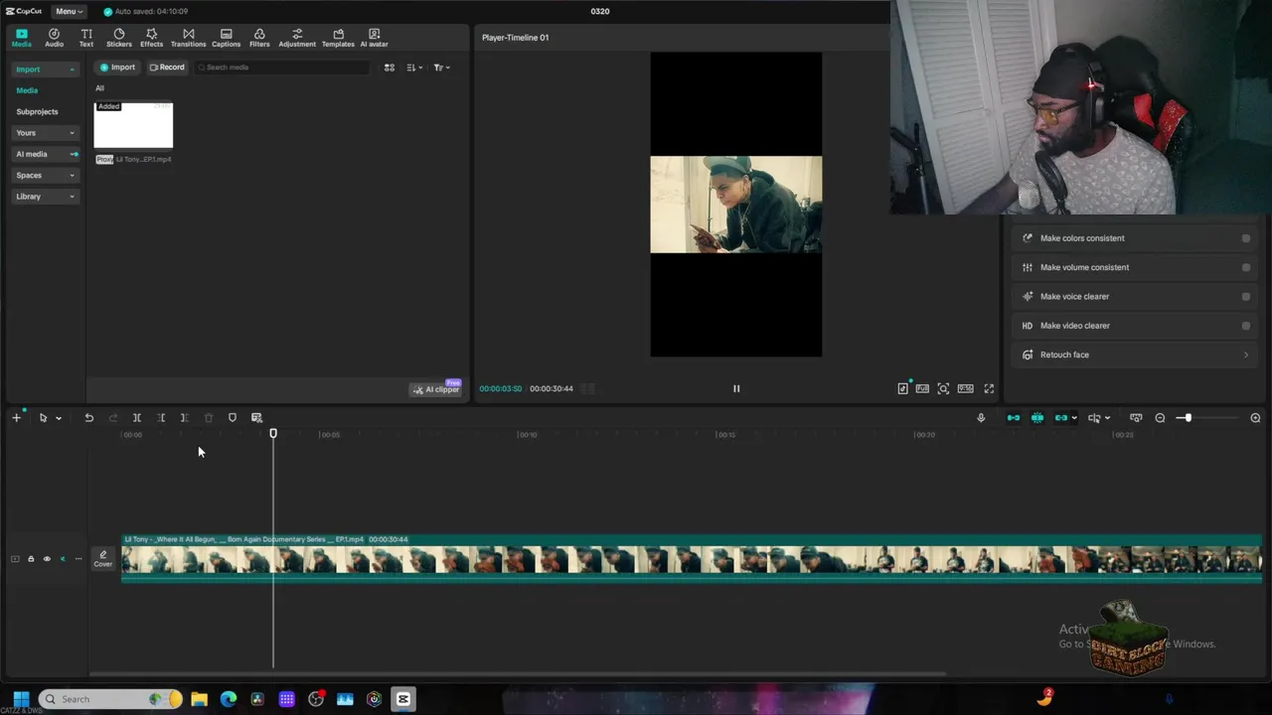Zoom out the timeline
Screen dimensions: 1272x715
(x=1160, y=418)
